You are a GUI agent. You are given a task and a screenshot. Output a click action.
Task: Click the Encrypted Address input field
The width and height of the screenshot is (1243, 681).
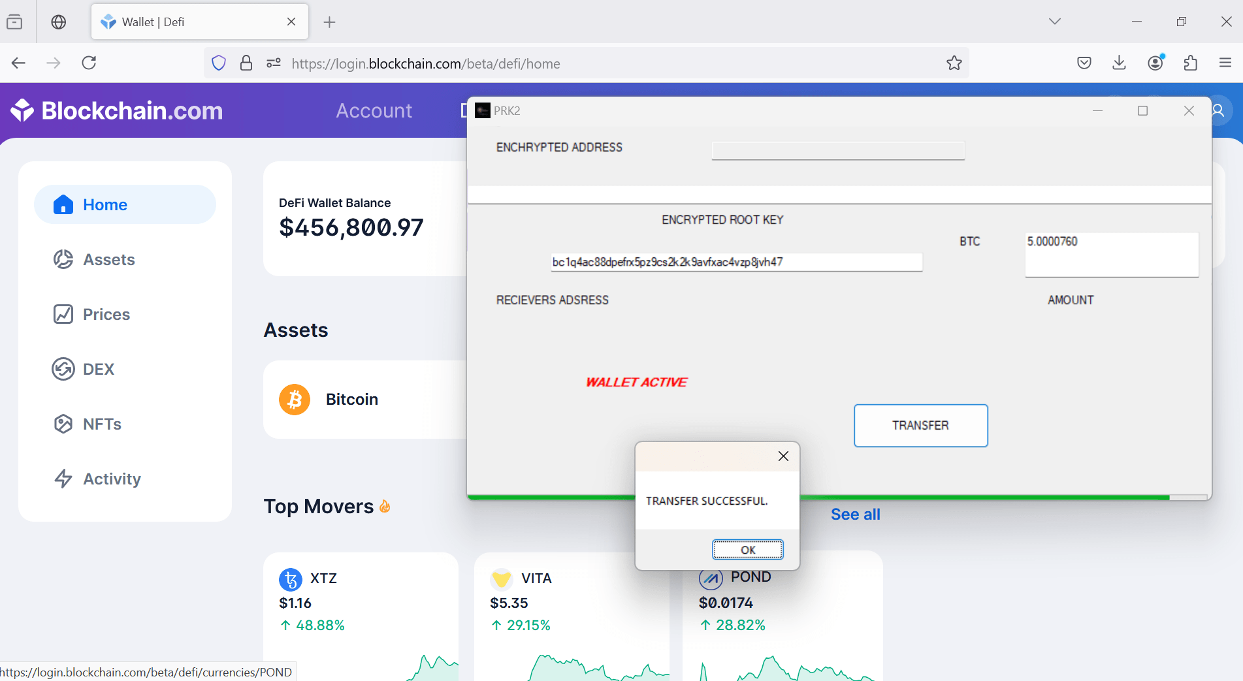point(838,151)
